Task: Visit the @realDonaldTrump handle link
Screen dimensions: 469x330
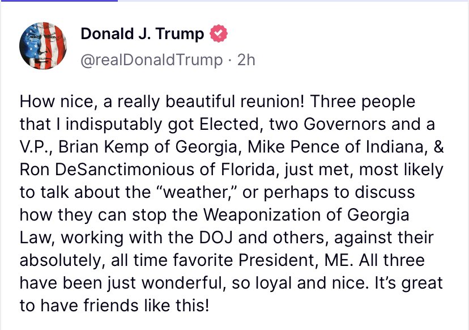Action: click(152, 60)
